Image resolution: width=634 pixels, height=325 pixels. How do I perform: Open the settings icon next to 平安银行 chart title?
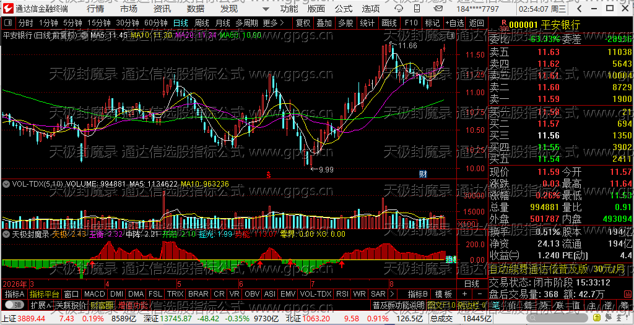coord(84,36)
